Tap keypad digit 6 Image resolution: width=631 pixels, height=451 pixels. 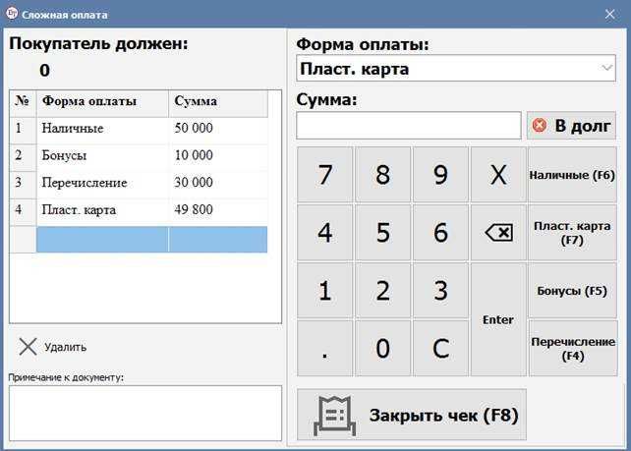point(440,232)
